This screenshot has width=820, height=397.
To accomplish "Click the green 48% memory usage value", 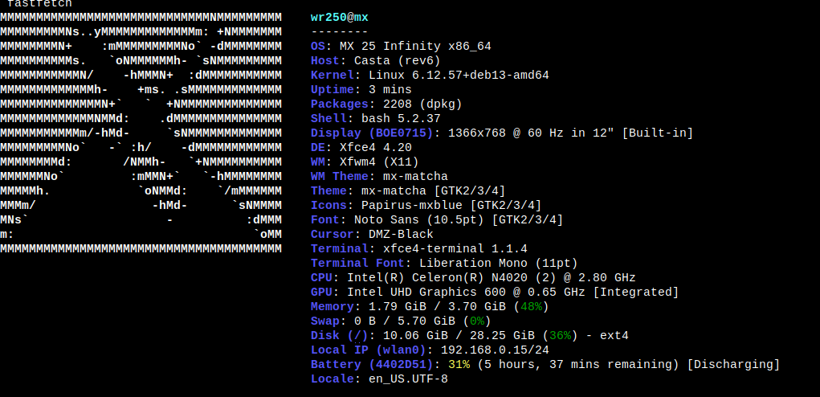I will [530, 307].
